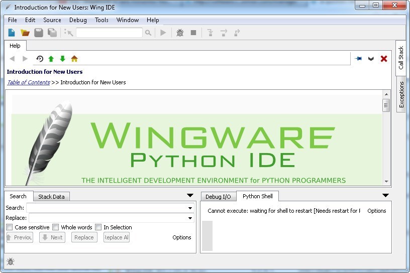Click the Next search button
The image size is (410, 273).
(x=52, y=237)
